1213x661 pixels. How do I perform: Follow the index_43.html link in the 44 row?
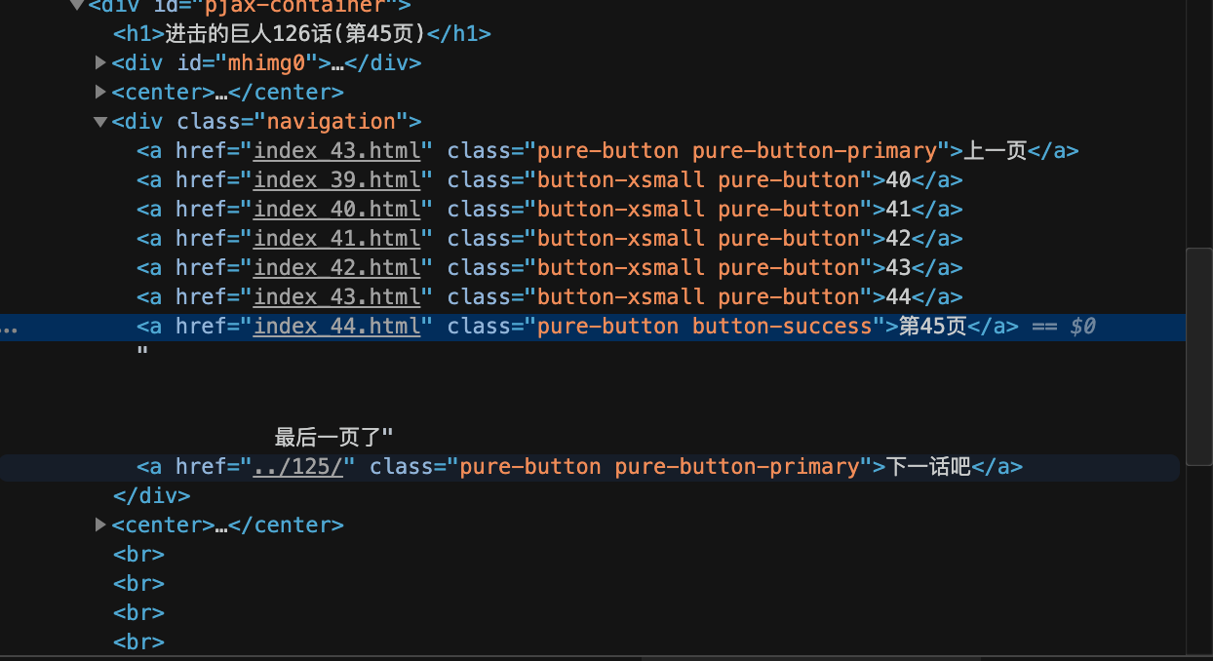point(337,297)
